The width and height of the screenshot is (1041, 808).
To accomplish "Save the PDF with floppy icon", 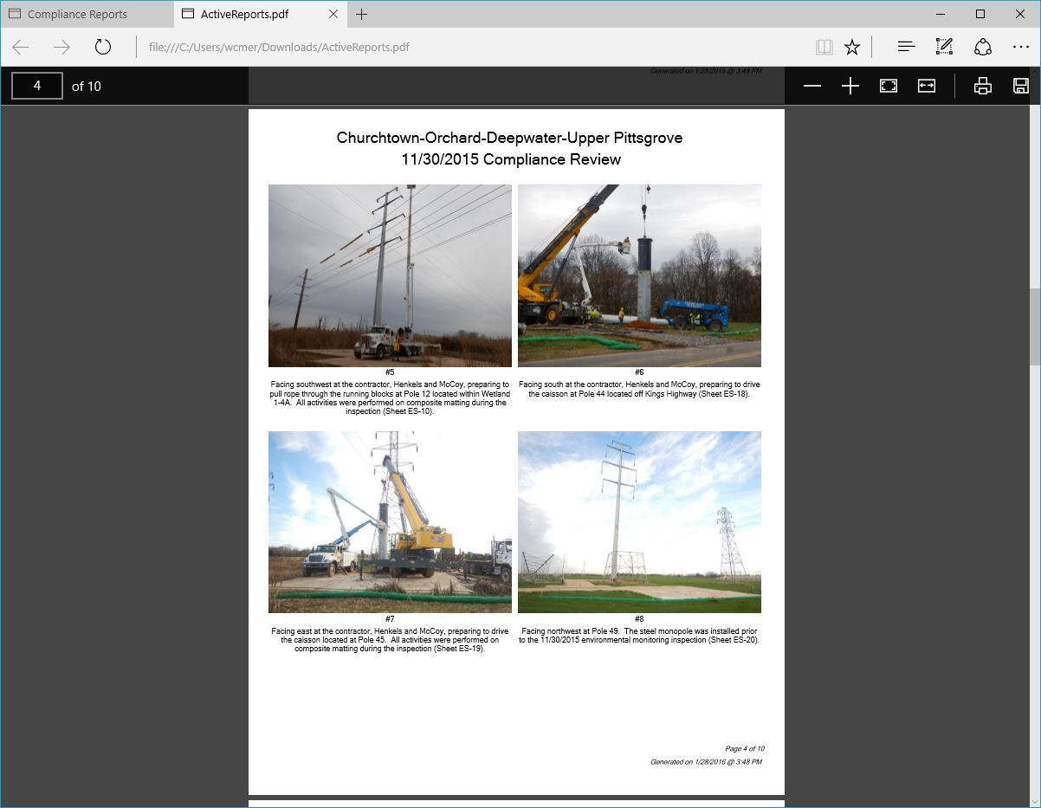I will (x=1020, y=86).
